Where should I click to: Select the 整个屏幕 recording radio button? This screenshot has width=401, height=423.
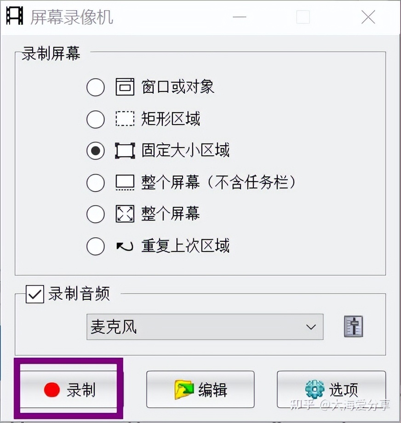point(95,214)
